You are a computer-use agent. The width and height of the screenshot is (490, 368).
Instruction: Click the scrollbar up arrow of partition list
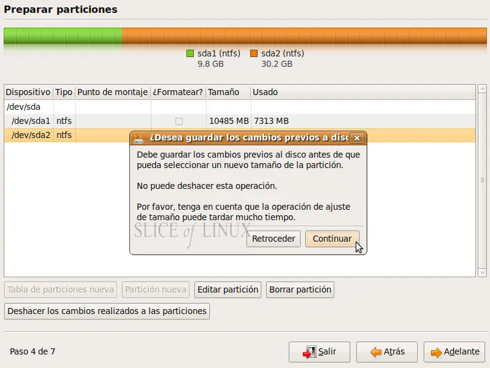(482, 88)
